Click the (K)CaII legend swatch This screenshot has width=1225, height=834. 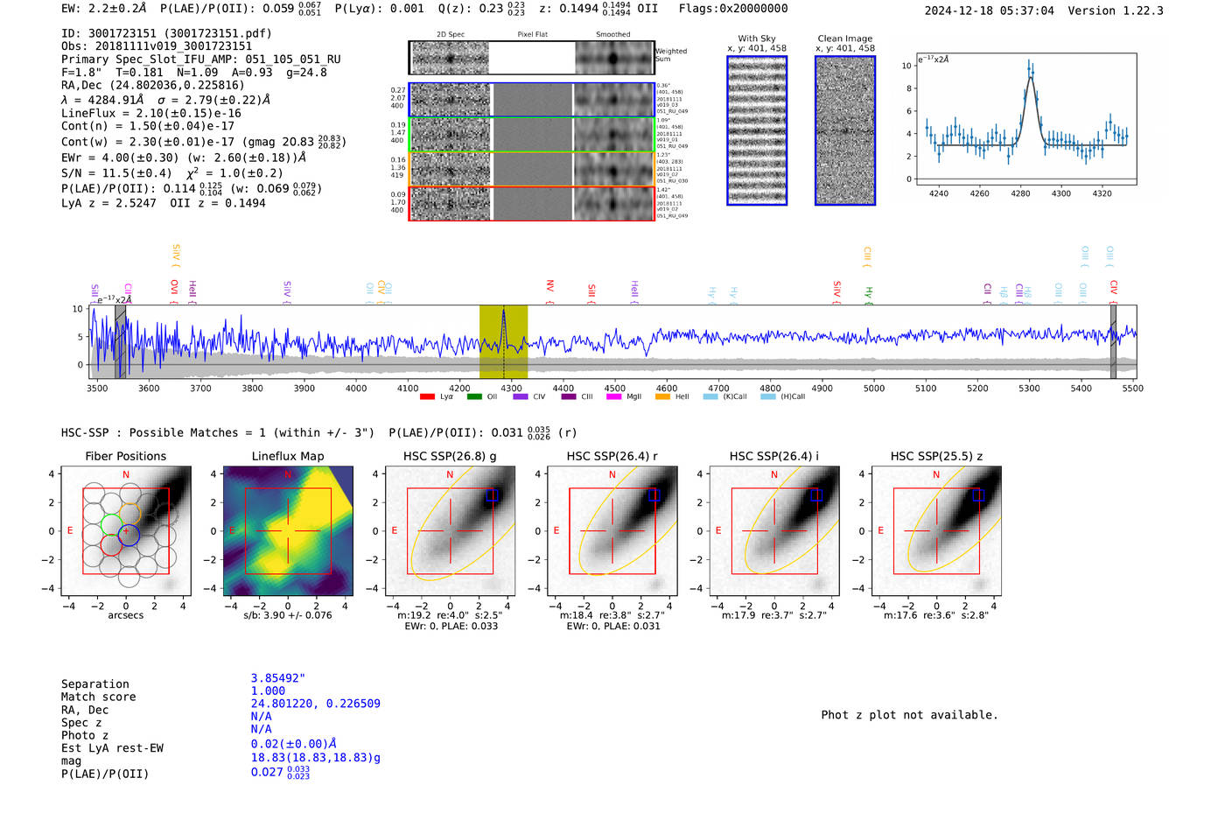(x=710, y=396)
